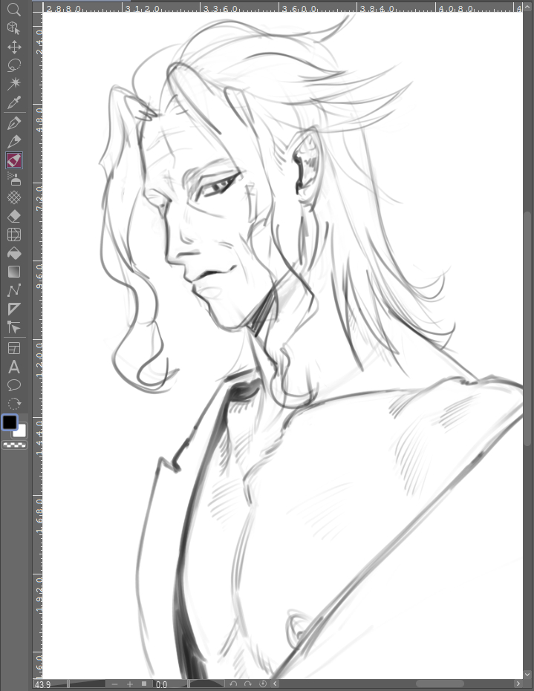Select the Eraser tool
Image resolution: width=534 pixels, height=691 pixels.
[13, 216]
